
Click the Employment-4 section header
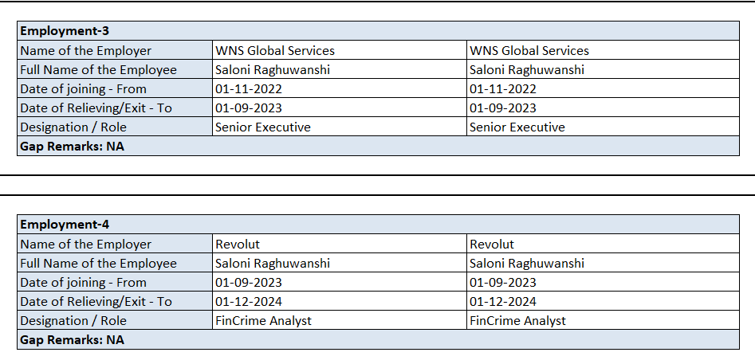65,225
